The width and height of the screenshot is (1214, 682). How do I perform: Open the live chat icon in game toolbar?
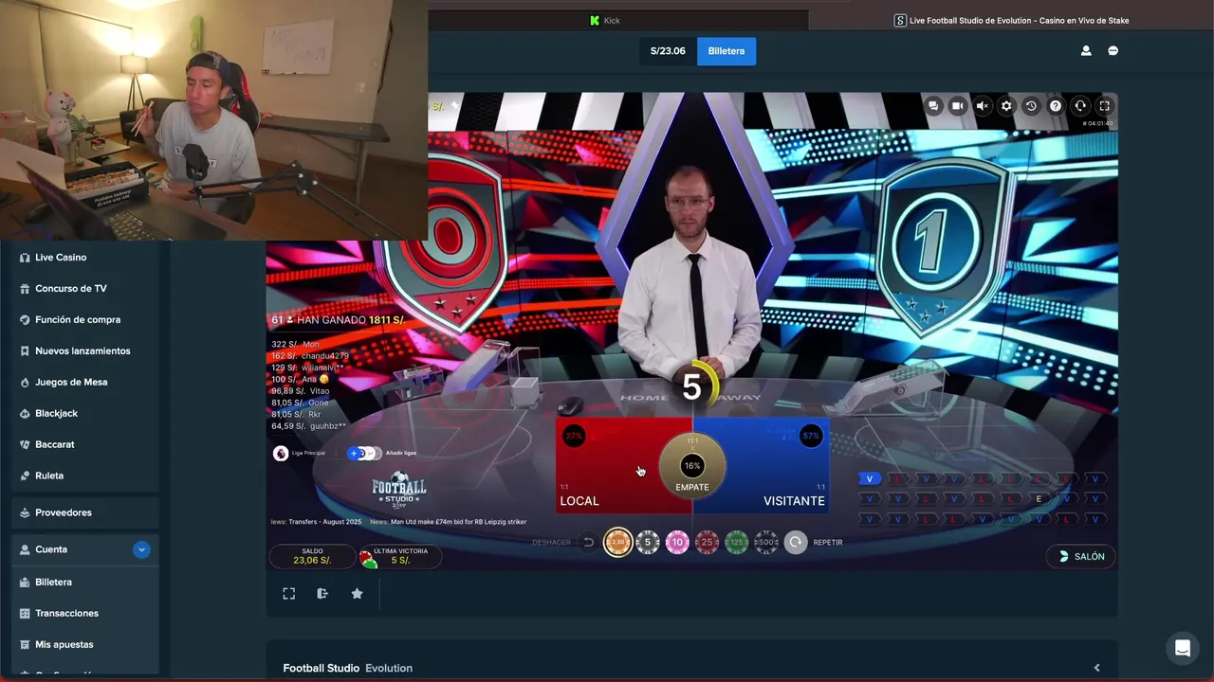pyautogui.click(x=933, y=106)
